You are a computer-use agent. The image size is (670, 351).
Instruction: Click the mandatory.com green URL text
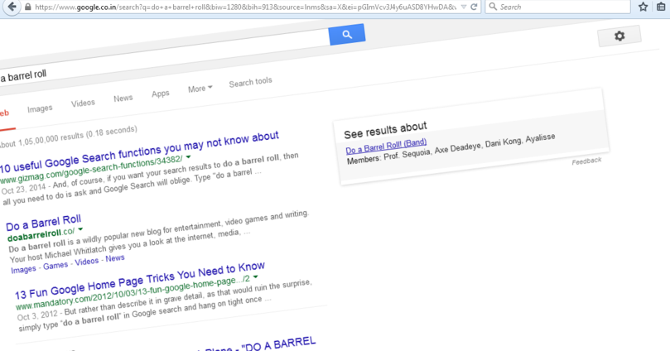133,294
